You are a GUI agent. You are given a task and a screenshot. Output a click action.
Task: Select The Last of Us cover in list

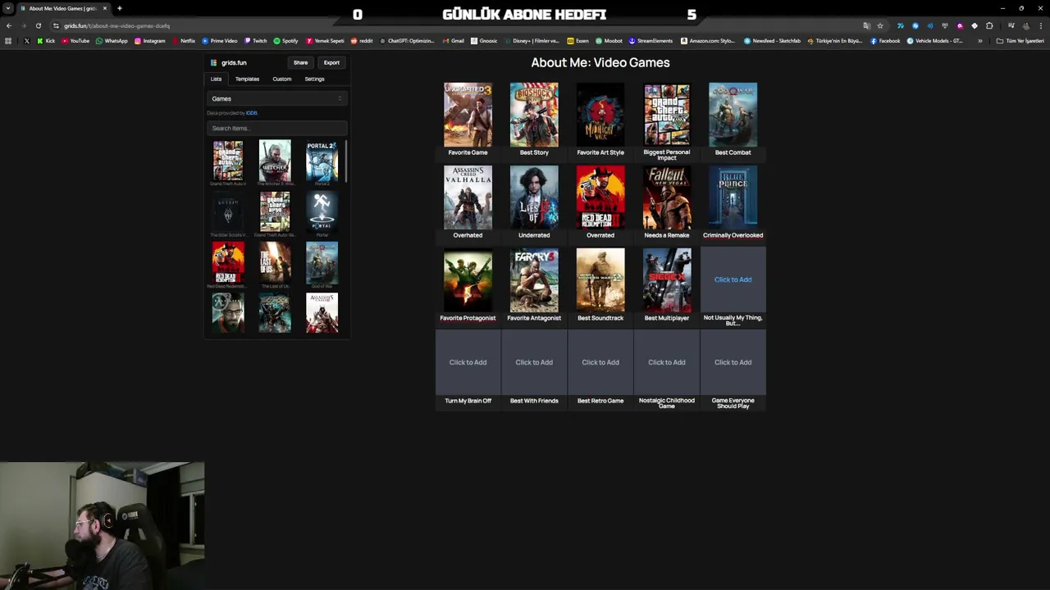point(275,262)
